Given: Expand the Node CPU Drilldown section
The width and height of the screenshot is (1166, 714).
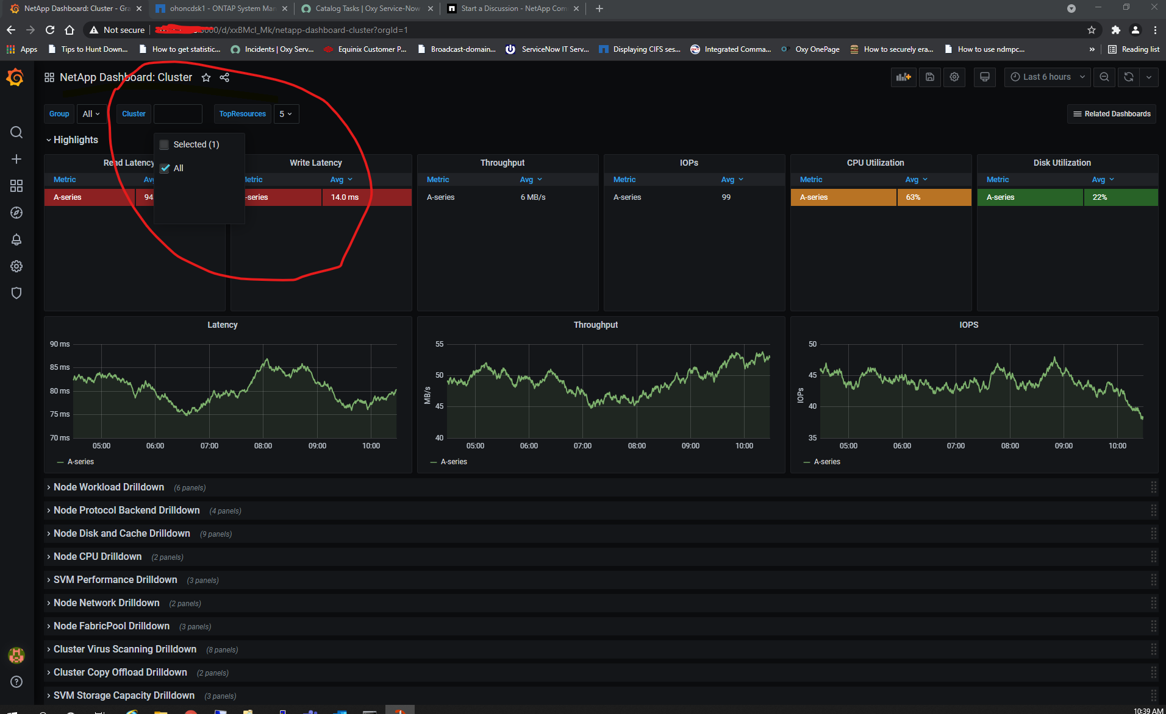Looking at the screenshot, I should point(98,556).
